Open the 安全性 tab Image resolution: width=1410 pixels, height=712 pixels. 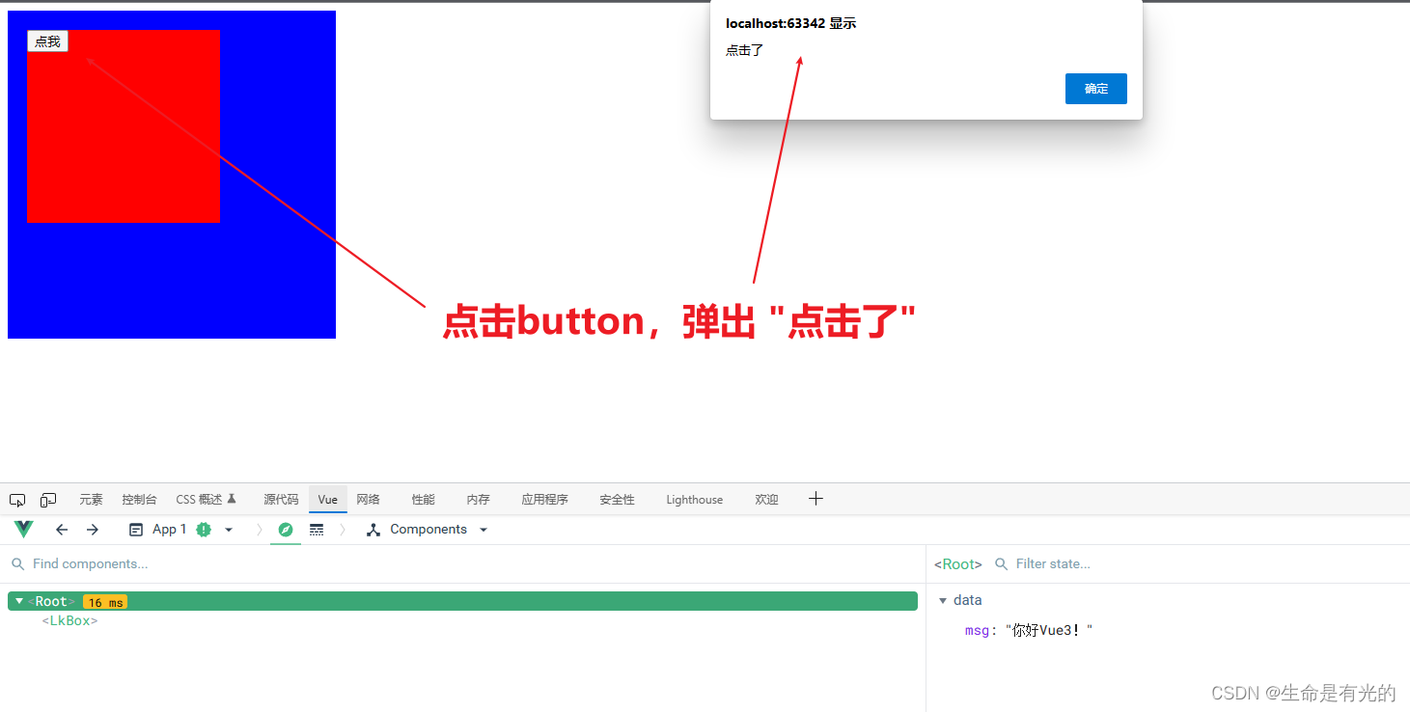click(617, 500)
